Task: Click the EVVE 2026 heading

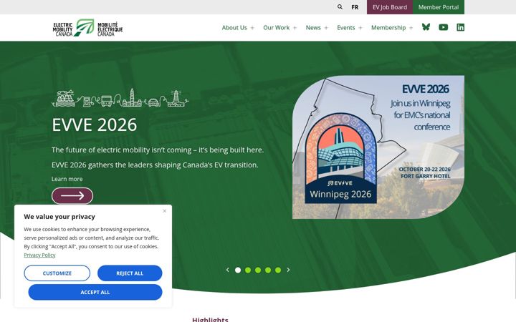Action: pos(94,125)
